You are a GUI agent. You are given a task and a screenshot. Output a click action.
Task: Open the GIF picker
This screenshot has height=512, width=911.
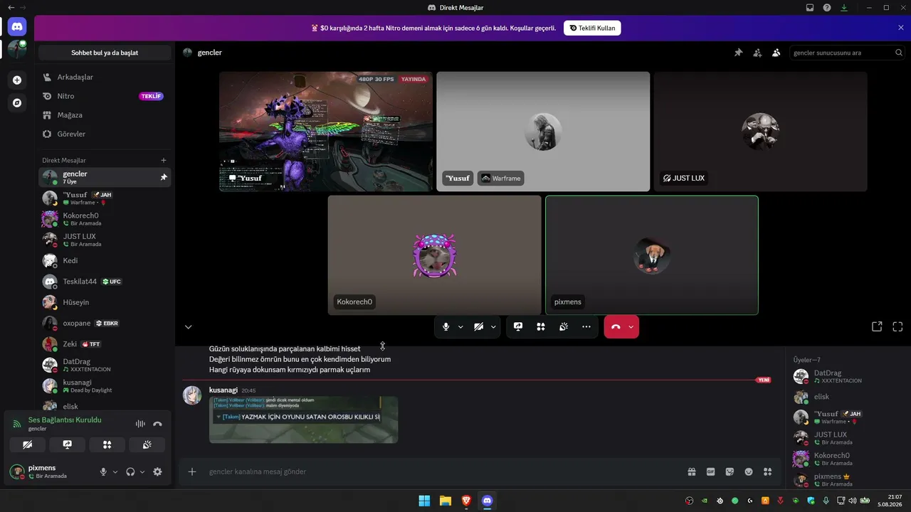point(710,471)
